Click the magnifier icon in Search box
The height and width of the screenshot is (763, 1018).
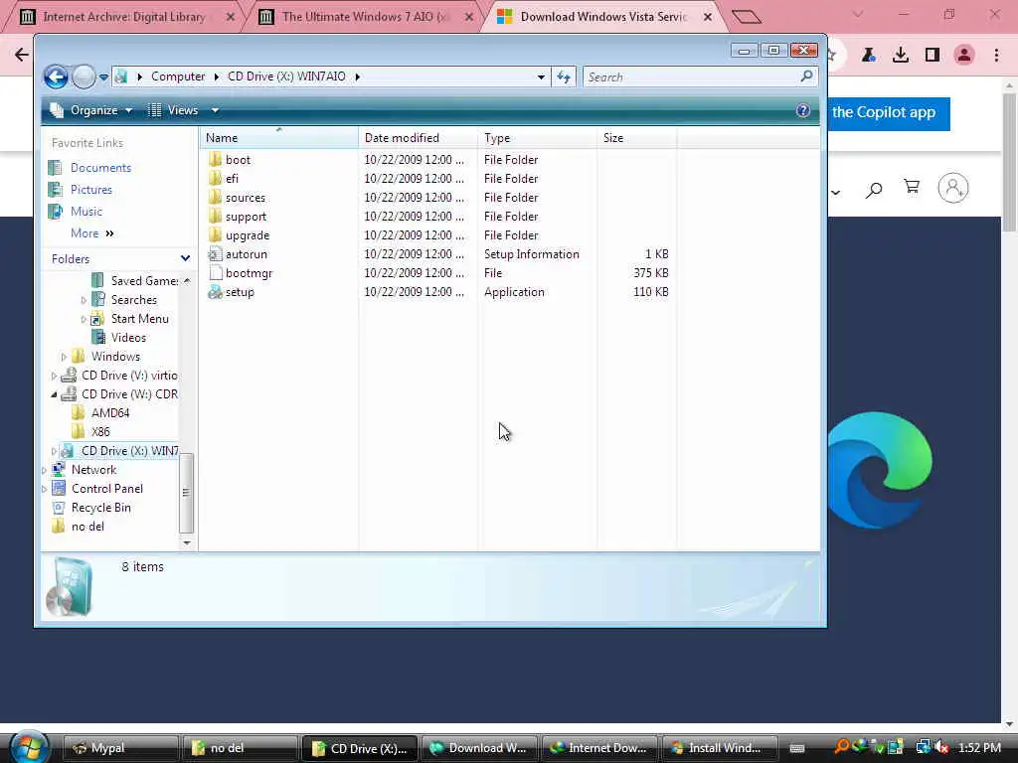click(x=806, y=76)
